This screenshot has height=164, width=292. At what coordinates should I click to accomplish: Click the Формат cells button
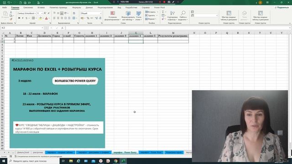(x=151, y=19)
